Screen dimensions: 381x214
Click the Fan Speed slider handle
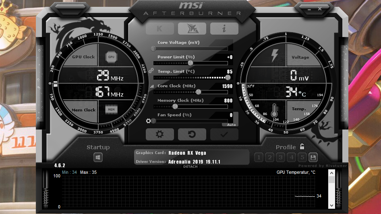(153, 121)
